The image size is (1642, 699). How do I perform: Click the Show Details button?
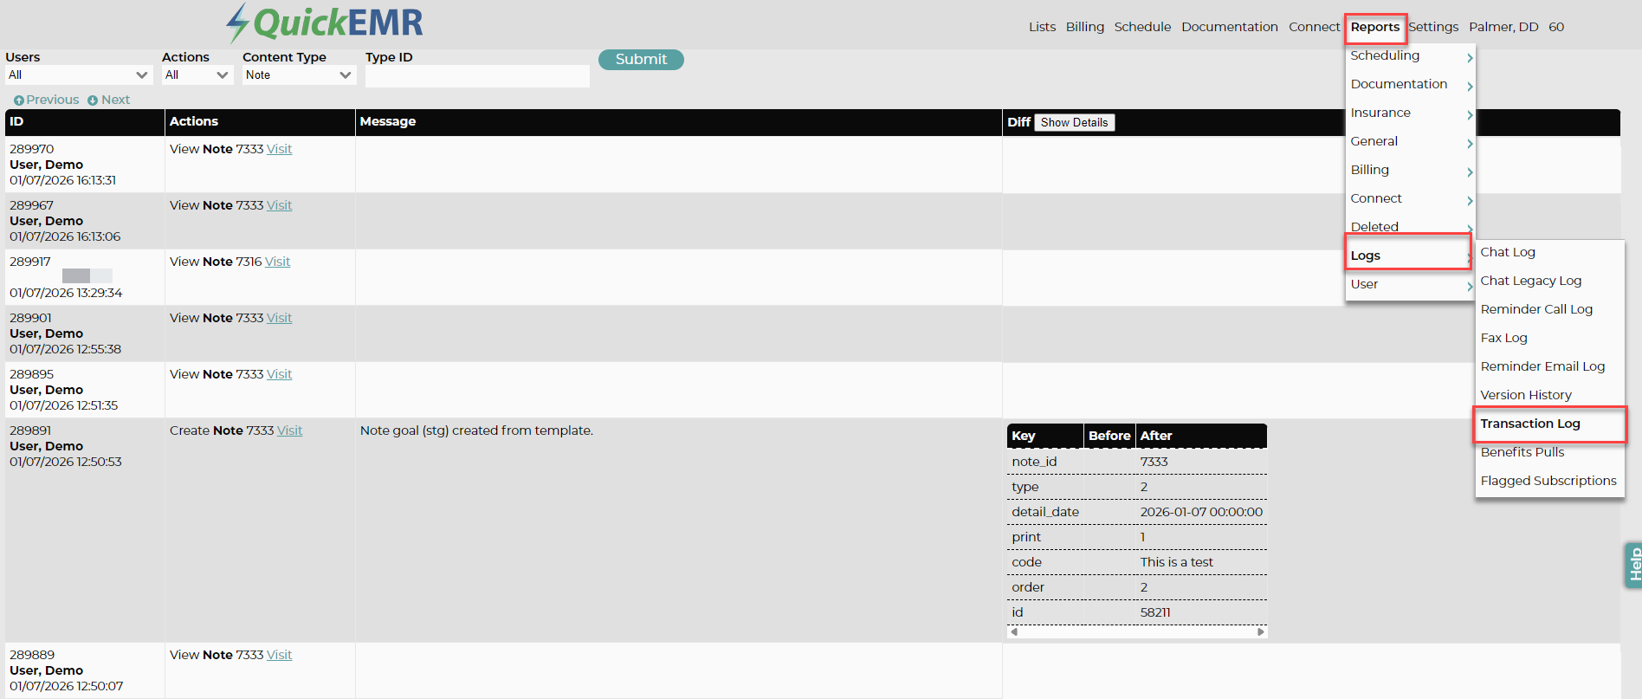tap(1074, 122)
